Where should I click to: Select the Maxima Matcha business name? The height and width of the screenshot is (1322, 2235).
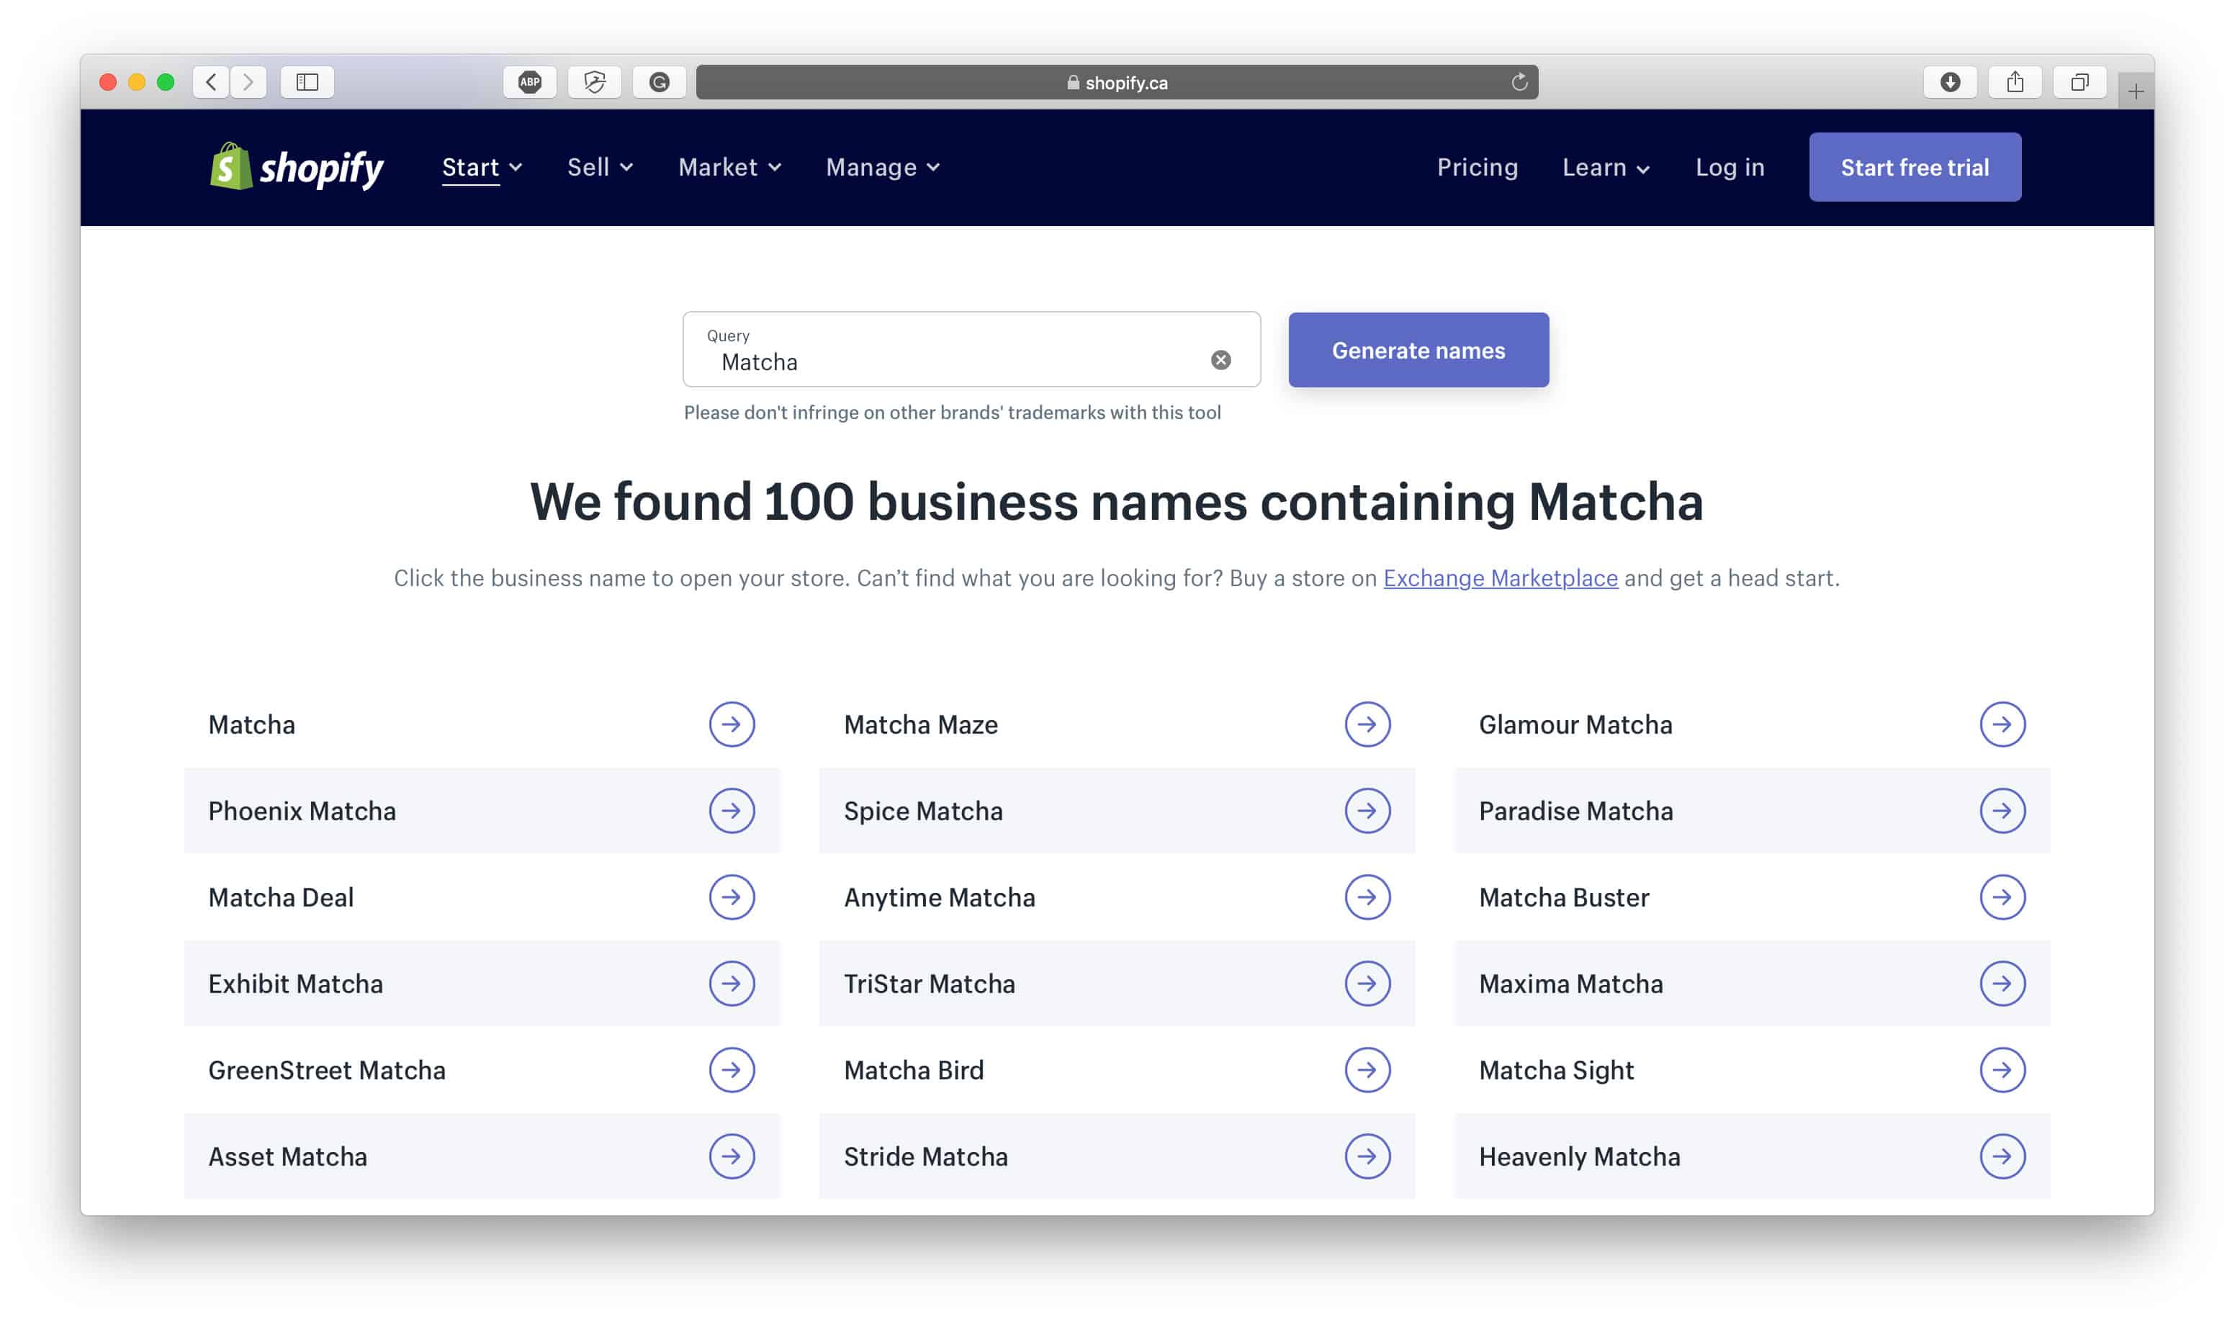click(1570, 984)
